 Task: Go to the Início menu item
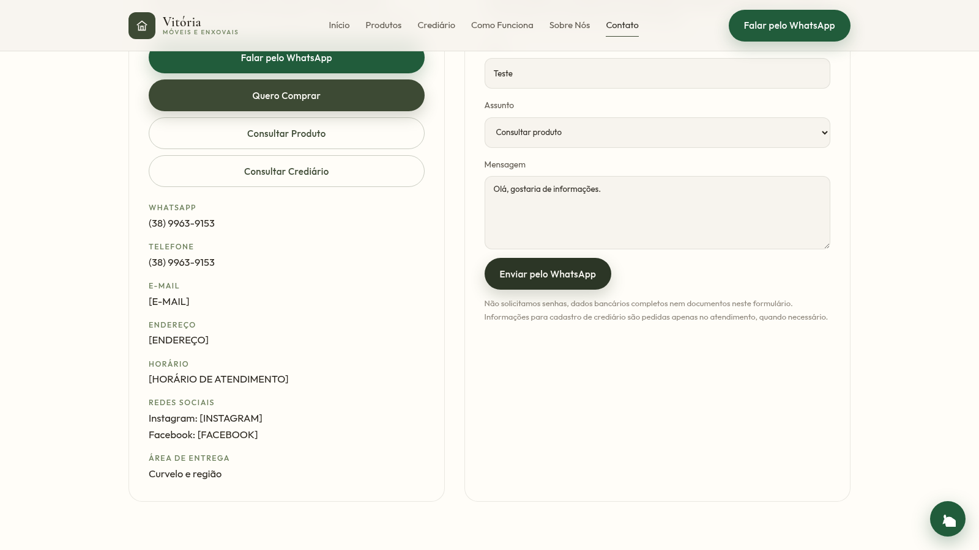(339, 25)
